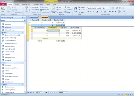The height and width of the screenshot is (96, 134).
Task: Collapse the Forms group
Action: pos(22,63)
